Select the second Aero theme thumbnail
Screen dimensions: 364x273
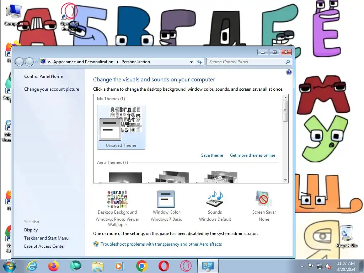(169, 177)
